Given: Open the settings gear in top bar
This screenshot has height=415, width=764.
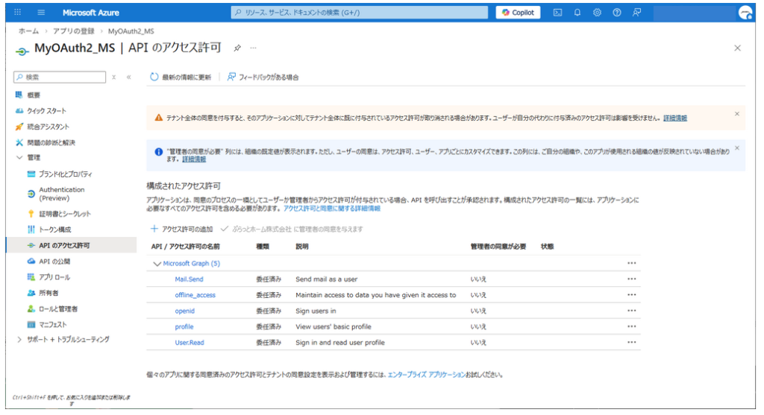Looking at the screenshot, I should point(598,13).
